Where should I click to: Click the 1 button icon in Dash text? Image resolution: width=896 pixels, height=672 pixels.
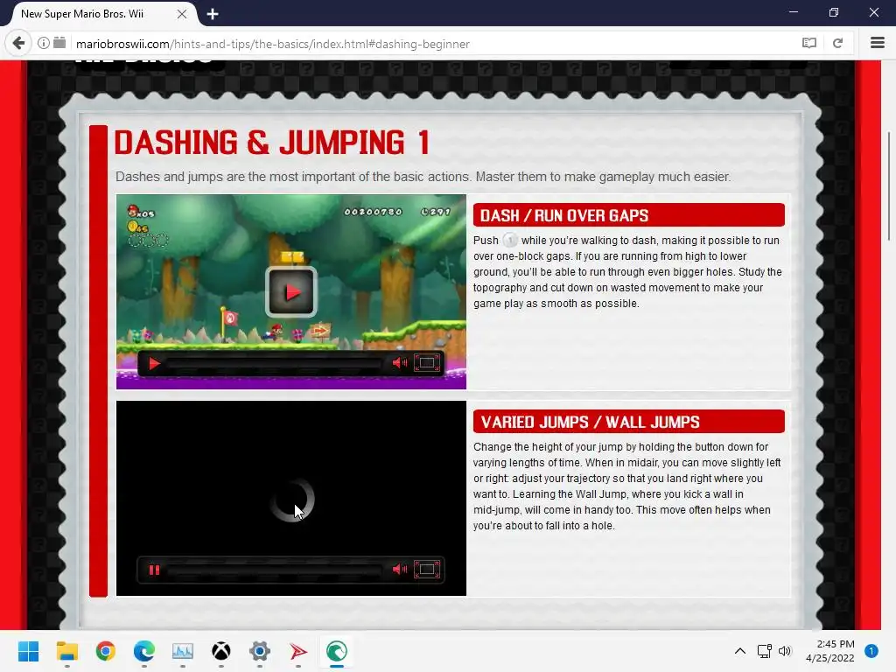510,240
